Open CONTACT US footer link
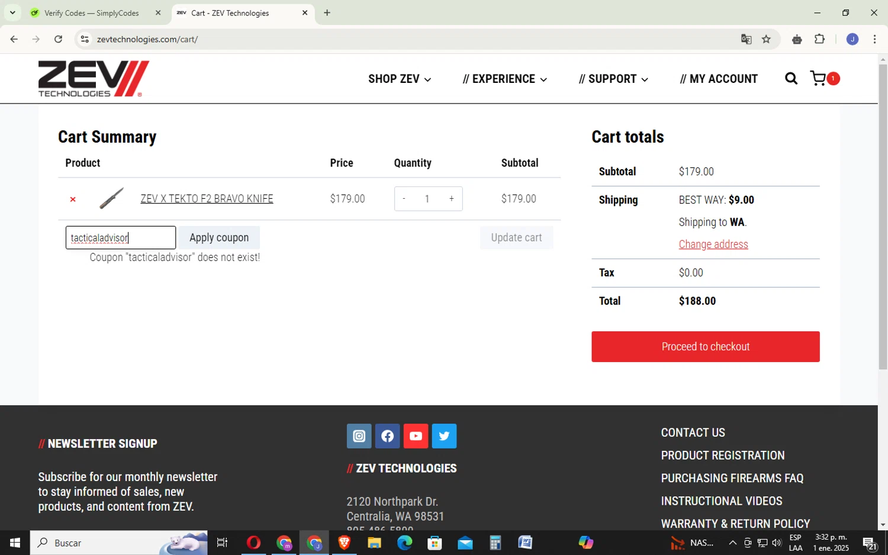This screenshot has height=555, width=888. coord(693,433)
